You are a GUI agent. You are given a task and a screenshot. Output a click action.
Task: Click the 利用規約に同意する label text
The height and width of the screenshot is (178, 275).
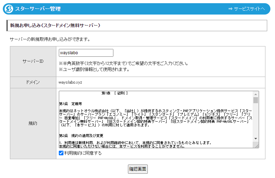83,153
